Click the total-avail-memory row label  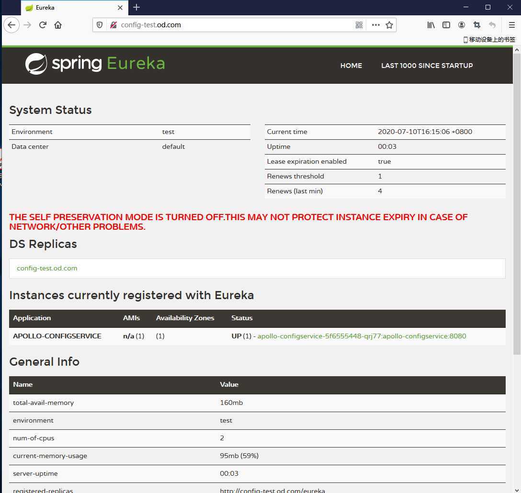43,403
